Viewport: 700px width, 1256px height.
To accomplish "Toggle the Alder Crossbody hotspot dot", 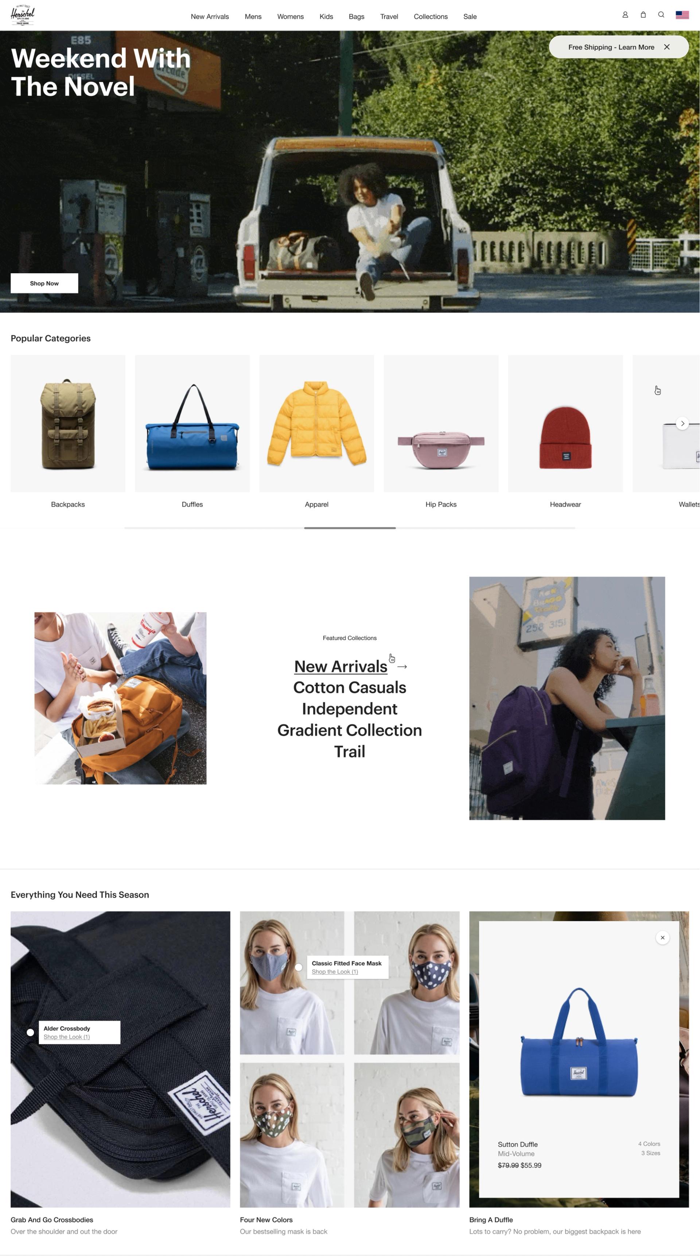I will click(30, 1032).
